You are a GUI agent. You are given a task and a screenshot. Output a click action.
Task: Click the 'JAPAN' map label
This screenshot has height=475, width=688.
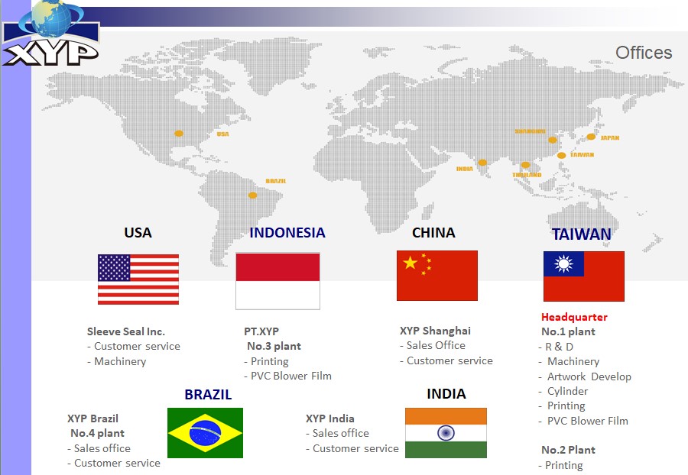coord(610,137)
